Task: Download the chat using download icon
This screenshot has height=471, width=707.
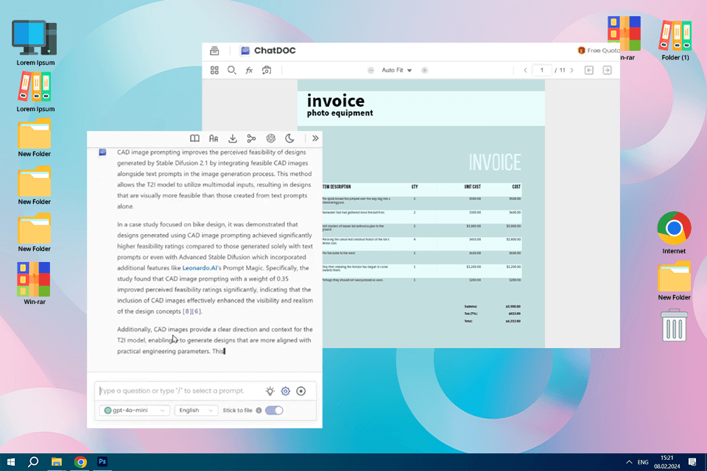Action: point(233,138)
